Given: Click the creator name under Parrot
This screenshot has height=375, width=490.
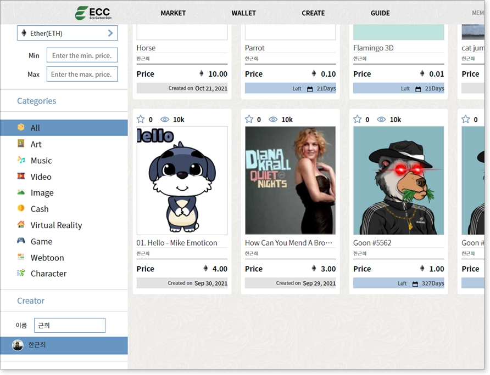Looking at the screenshot, I should click(x=251, y=59).
